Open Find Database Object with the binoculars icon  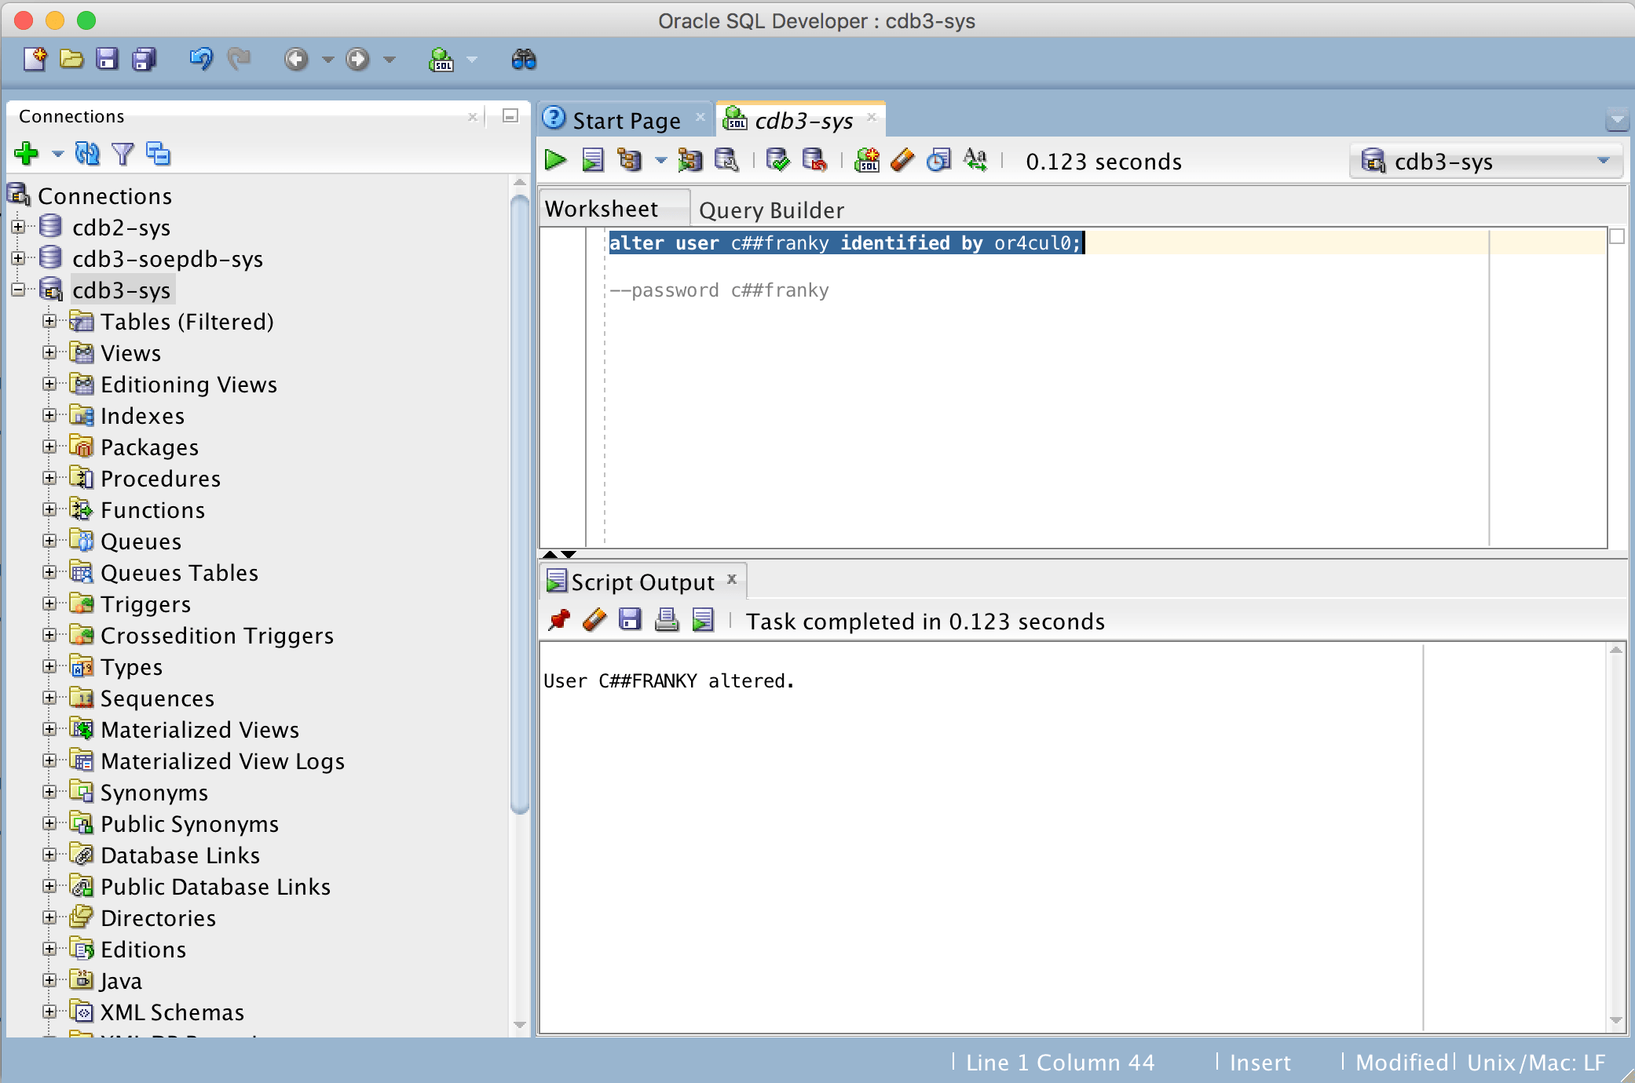[x=524, y=59]
